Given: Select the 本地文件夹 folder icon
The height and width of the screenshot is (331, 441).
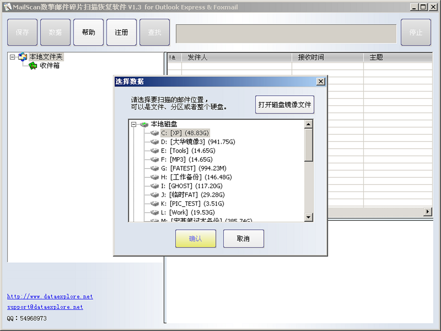Looking at the screenshot, I should pyautogui.click(x=23, y=57).
